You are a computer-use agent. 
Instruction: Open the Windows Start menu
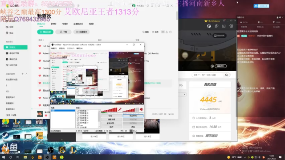tap(4, 157)
